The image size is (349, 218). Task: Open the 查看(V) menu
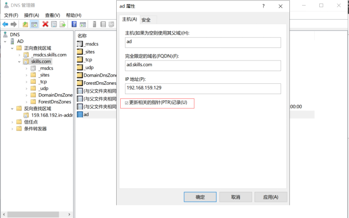point(53,15)
